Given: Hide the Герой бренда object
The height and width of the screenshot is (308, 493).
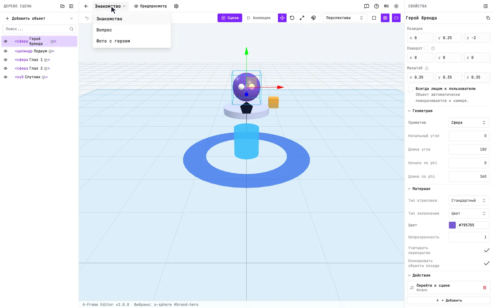Looking at the screenshot, I should [6, 41].
